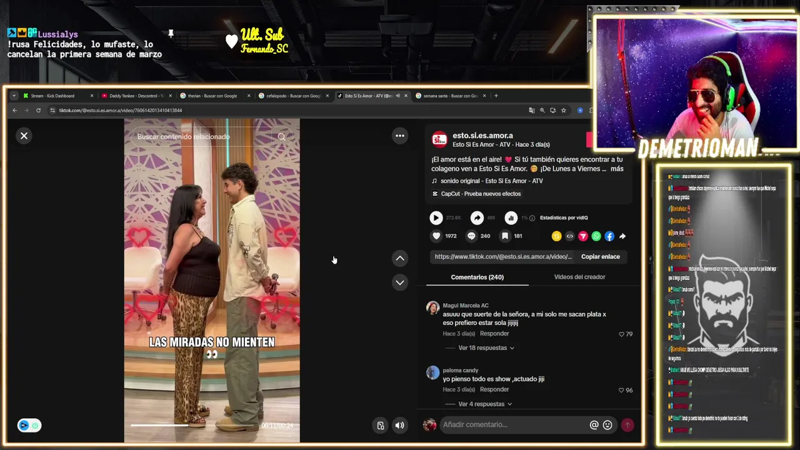Click the vidIQ bar chart statistics icon
Screen dimensions: 800x450
511,217
